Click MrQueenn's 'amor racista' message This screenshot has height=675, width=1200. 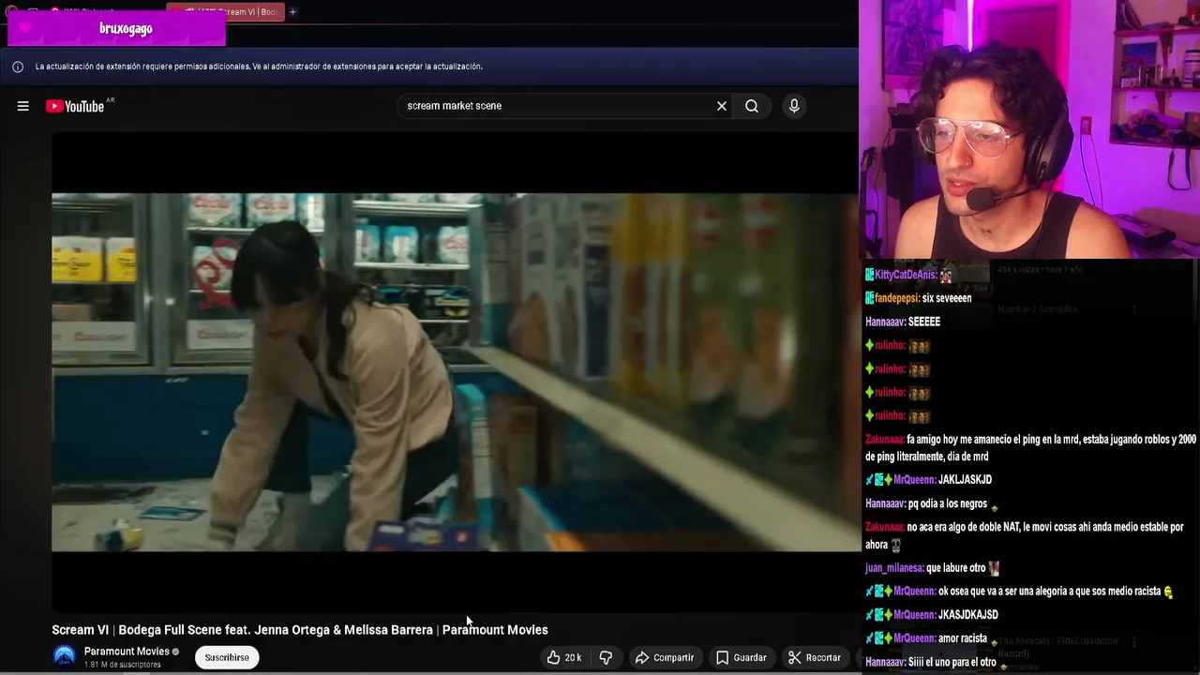pos(963,638)
